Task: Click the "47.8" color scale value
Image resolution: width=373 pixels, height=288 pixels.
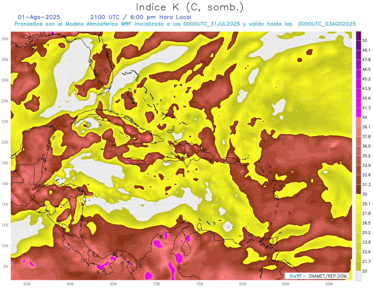Action: [366, 60]
